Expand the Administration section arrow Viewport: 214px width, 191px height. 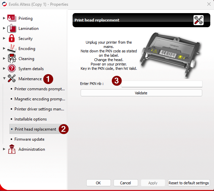click(4, 149)
